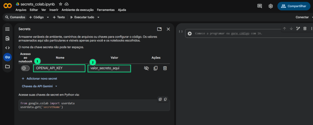The width and height of the screenshot is (313, 125).
Task: Click the secret name field OPENAI_API_KEY
Action: (x=59, y=68)
